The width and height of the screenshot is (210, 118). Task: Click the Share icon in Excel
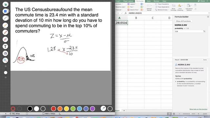[201, 1]
